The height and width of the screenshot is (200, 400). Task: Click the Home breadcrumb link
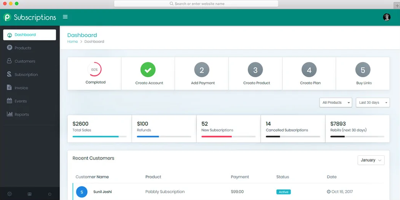[x=72, y=42]
